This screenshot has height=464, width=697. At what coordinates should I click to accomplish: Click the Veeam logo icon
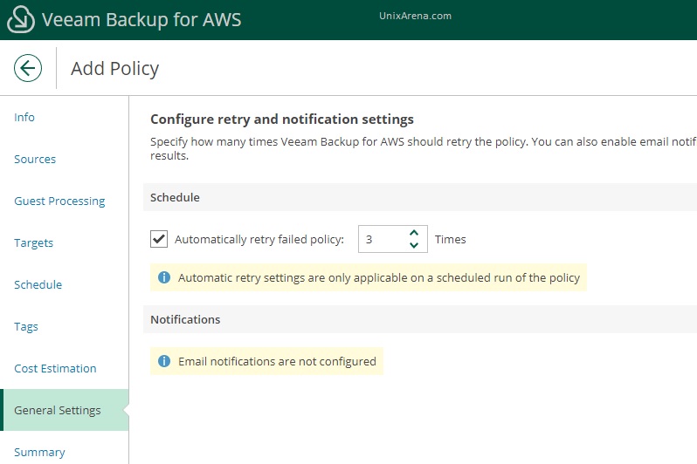tap(21, 19)
